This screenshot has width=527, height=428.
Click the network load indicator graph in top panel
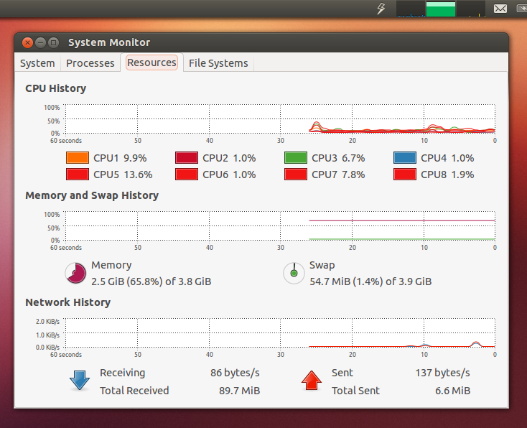point(470,9)
